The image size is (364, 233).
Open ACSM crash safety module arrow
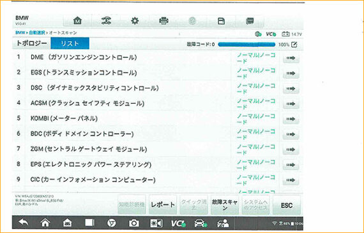[291, 104]
